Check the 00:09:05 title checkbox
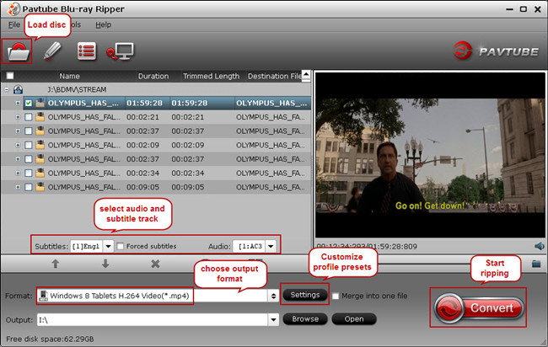This screenshot has height=347, width=548. point(29,187)
